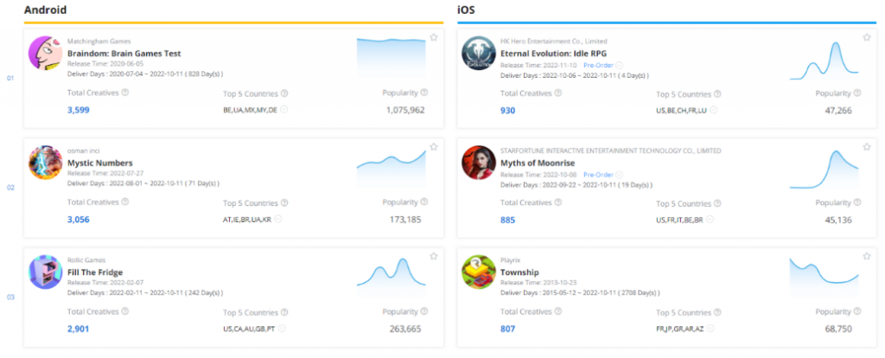View Mystic Numbers popularity trend chart

coord(392,169)
